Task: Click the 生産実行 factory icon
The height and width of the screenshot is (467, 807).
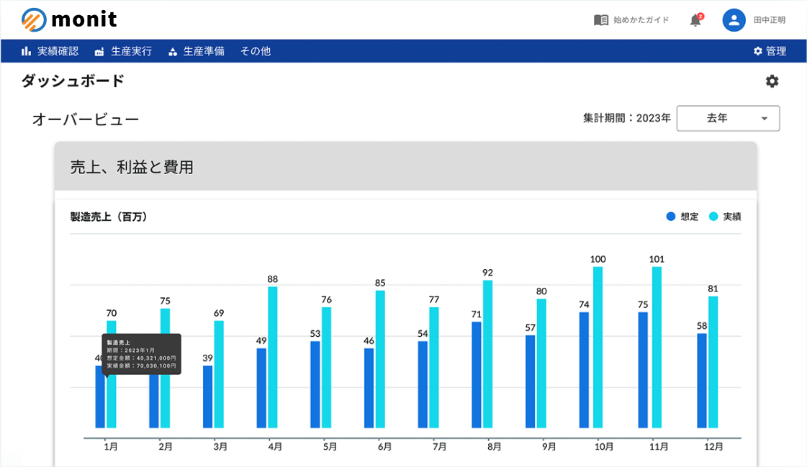Action: (x=99, y=52)
